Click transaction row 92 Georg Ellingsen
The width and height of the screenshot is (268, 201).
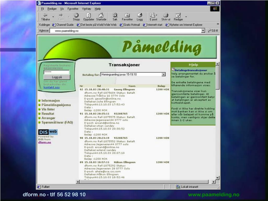coord(124,90)
